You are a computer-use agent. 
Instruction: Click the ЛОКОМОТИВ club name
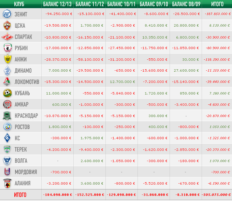(27, 82)
